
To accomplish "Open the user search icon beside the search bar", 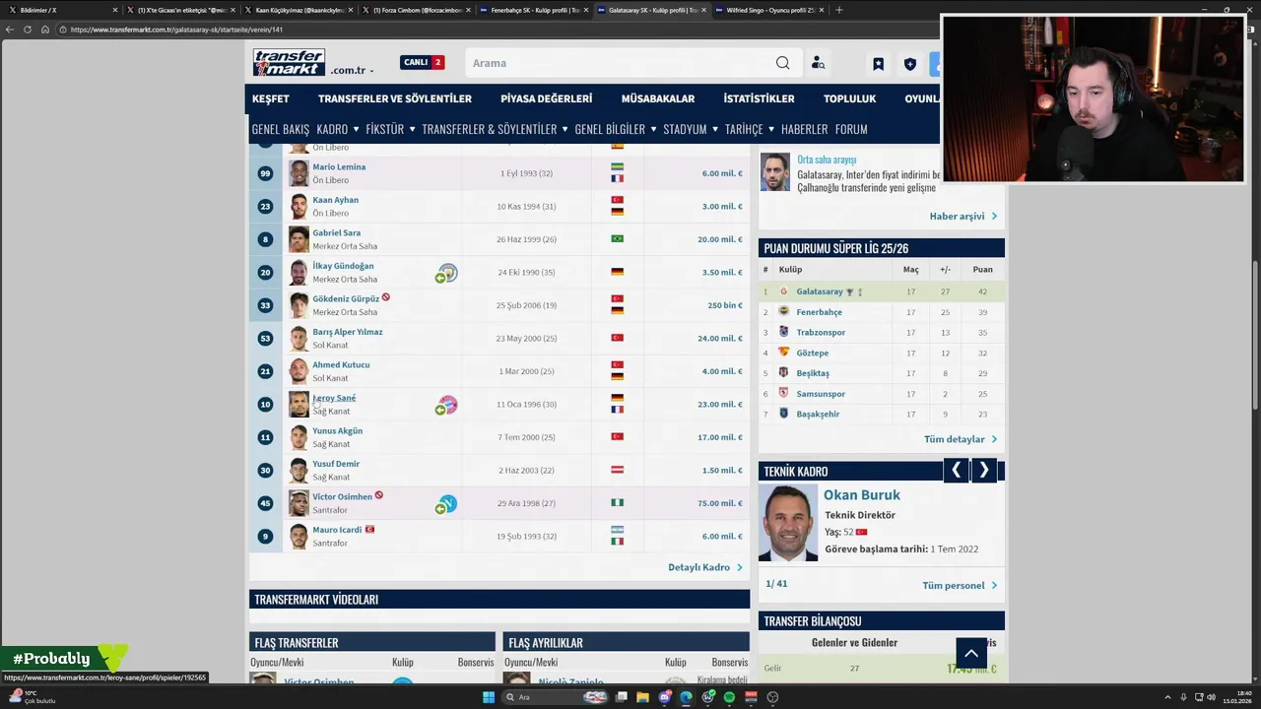I will [818, 63].
